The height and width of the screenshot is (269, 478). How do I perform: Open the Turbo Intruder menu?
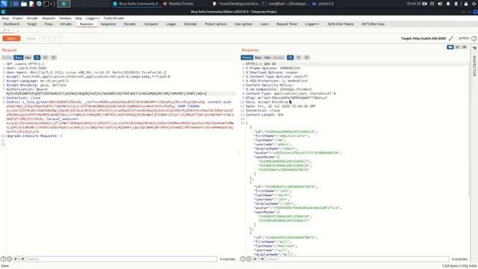pyautogui.click(x=114, y=18)
